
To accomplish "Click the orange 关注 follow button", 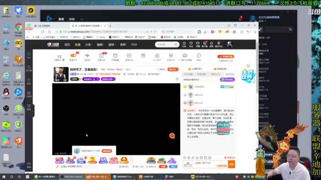I will click(173, 69).
